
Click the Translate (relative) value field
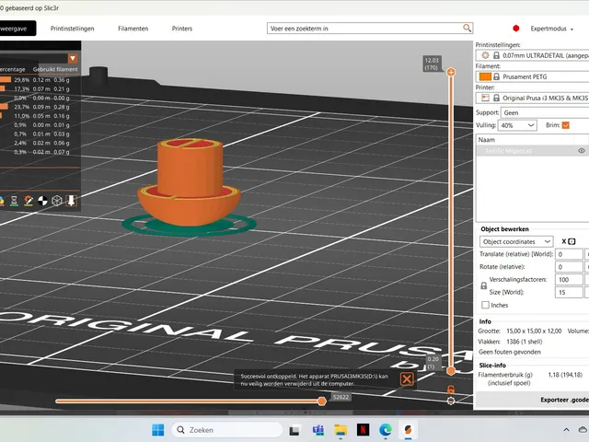click(x=569, y=254)
